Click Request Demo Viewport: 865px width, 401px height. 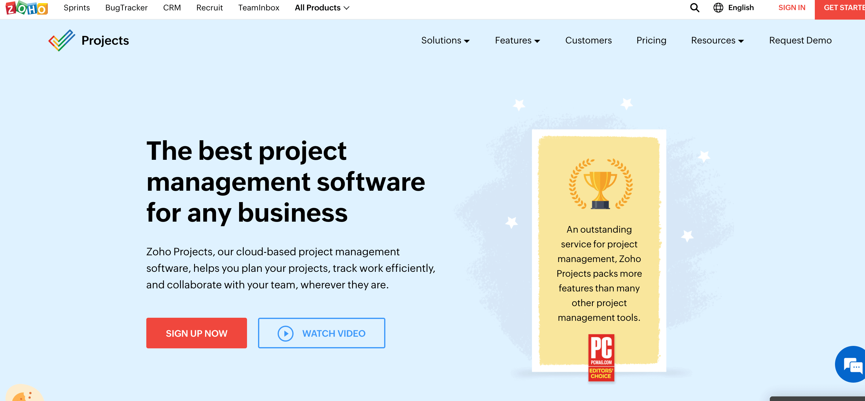click(800, 40)
